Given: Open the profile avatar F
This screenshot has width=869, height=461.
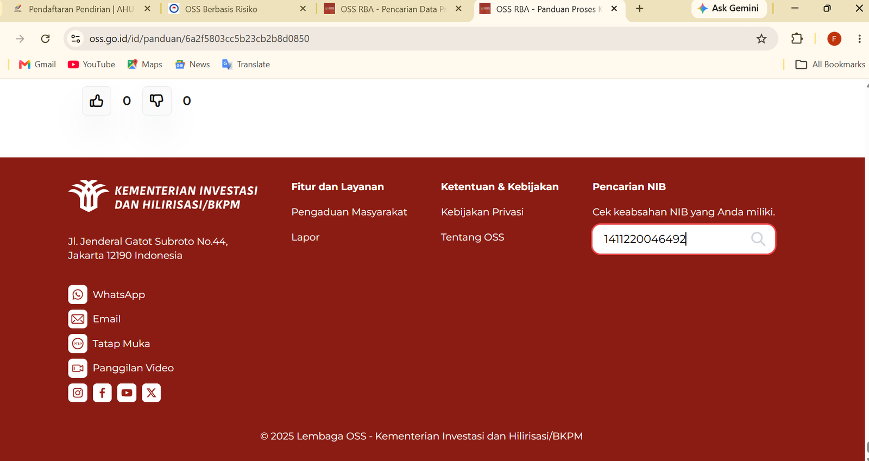Looking at the screenshot, I should click(x=834, y=39).
